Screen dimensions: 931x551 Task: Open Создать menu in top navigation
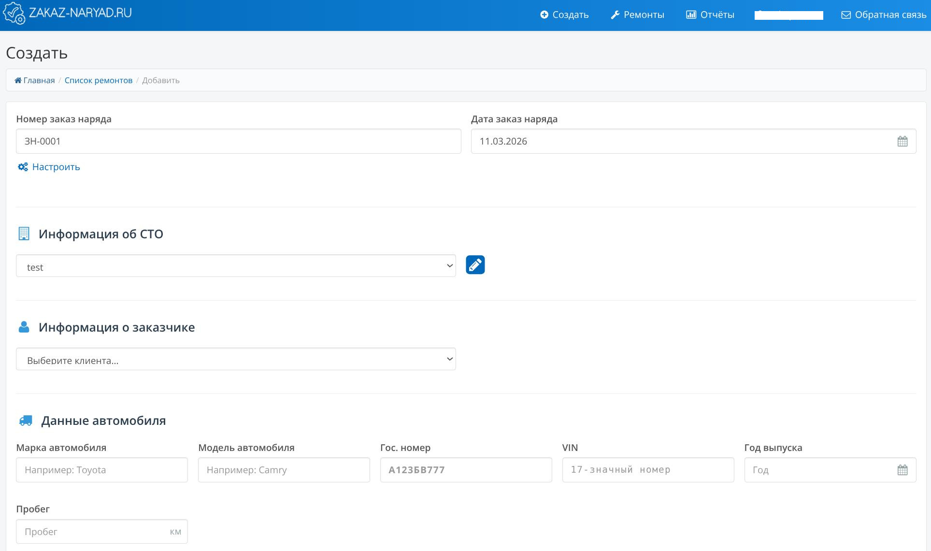(x=564, y=15)
